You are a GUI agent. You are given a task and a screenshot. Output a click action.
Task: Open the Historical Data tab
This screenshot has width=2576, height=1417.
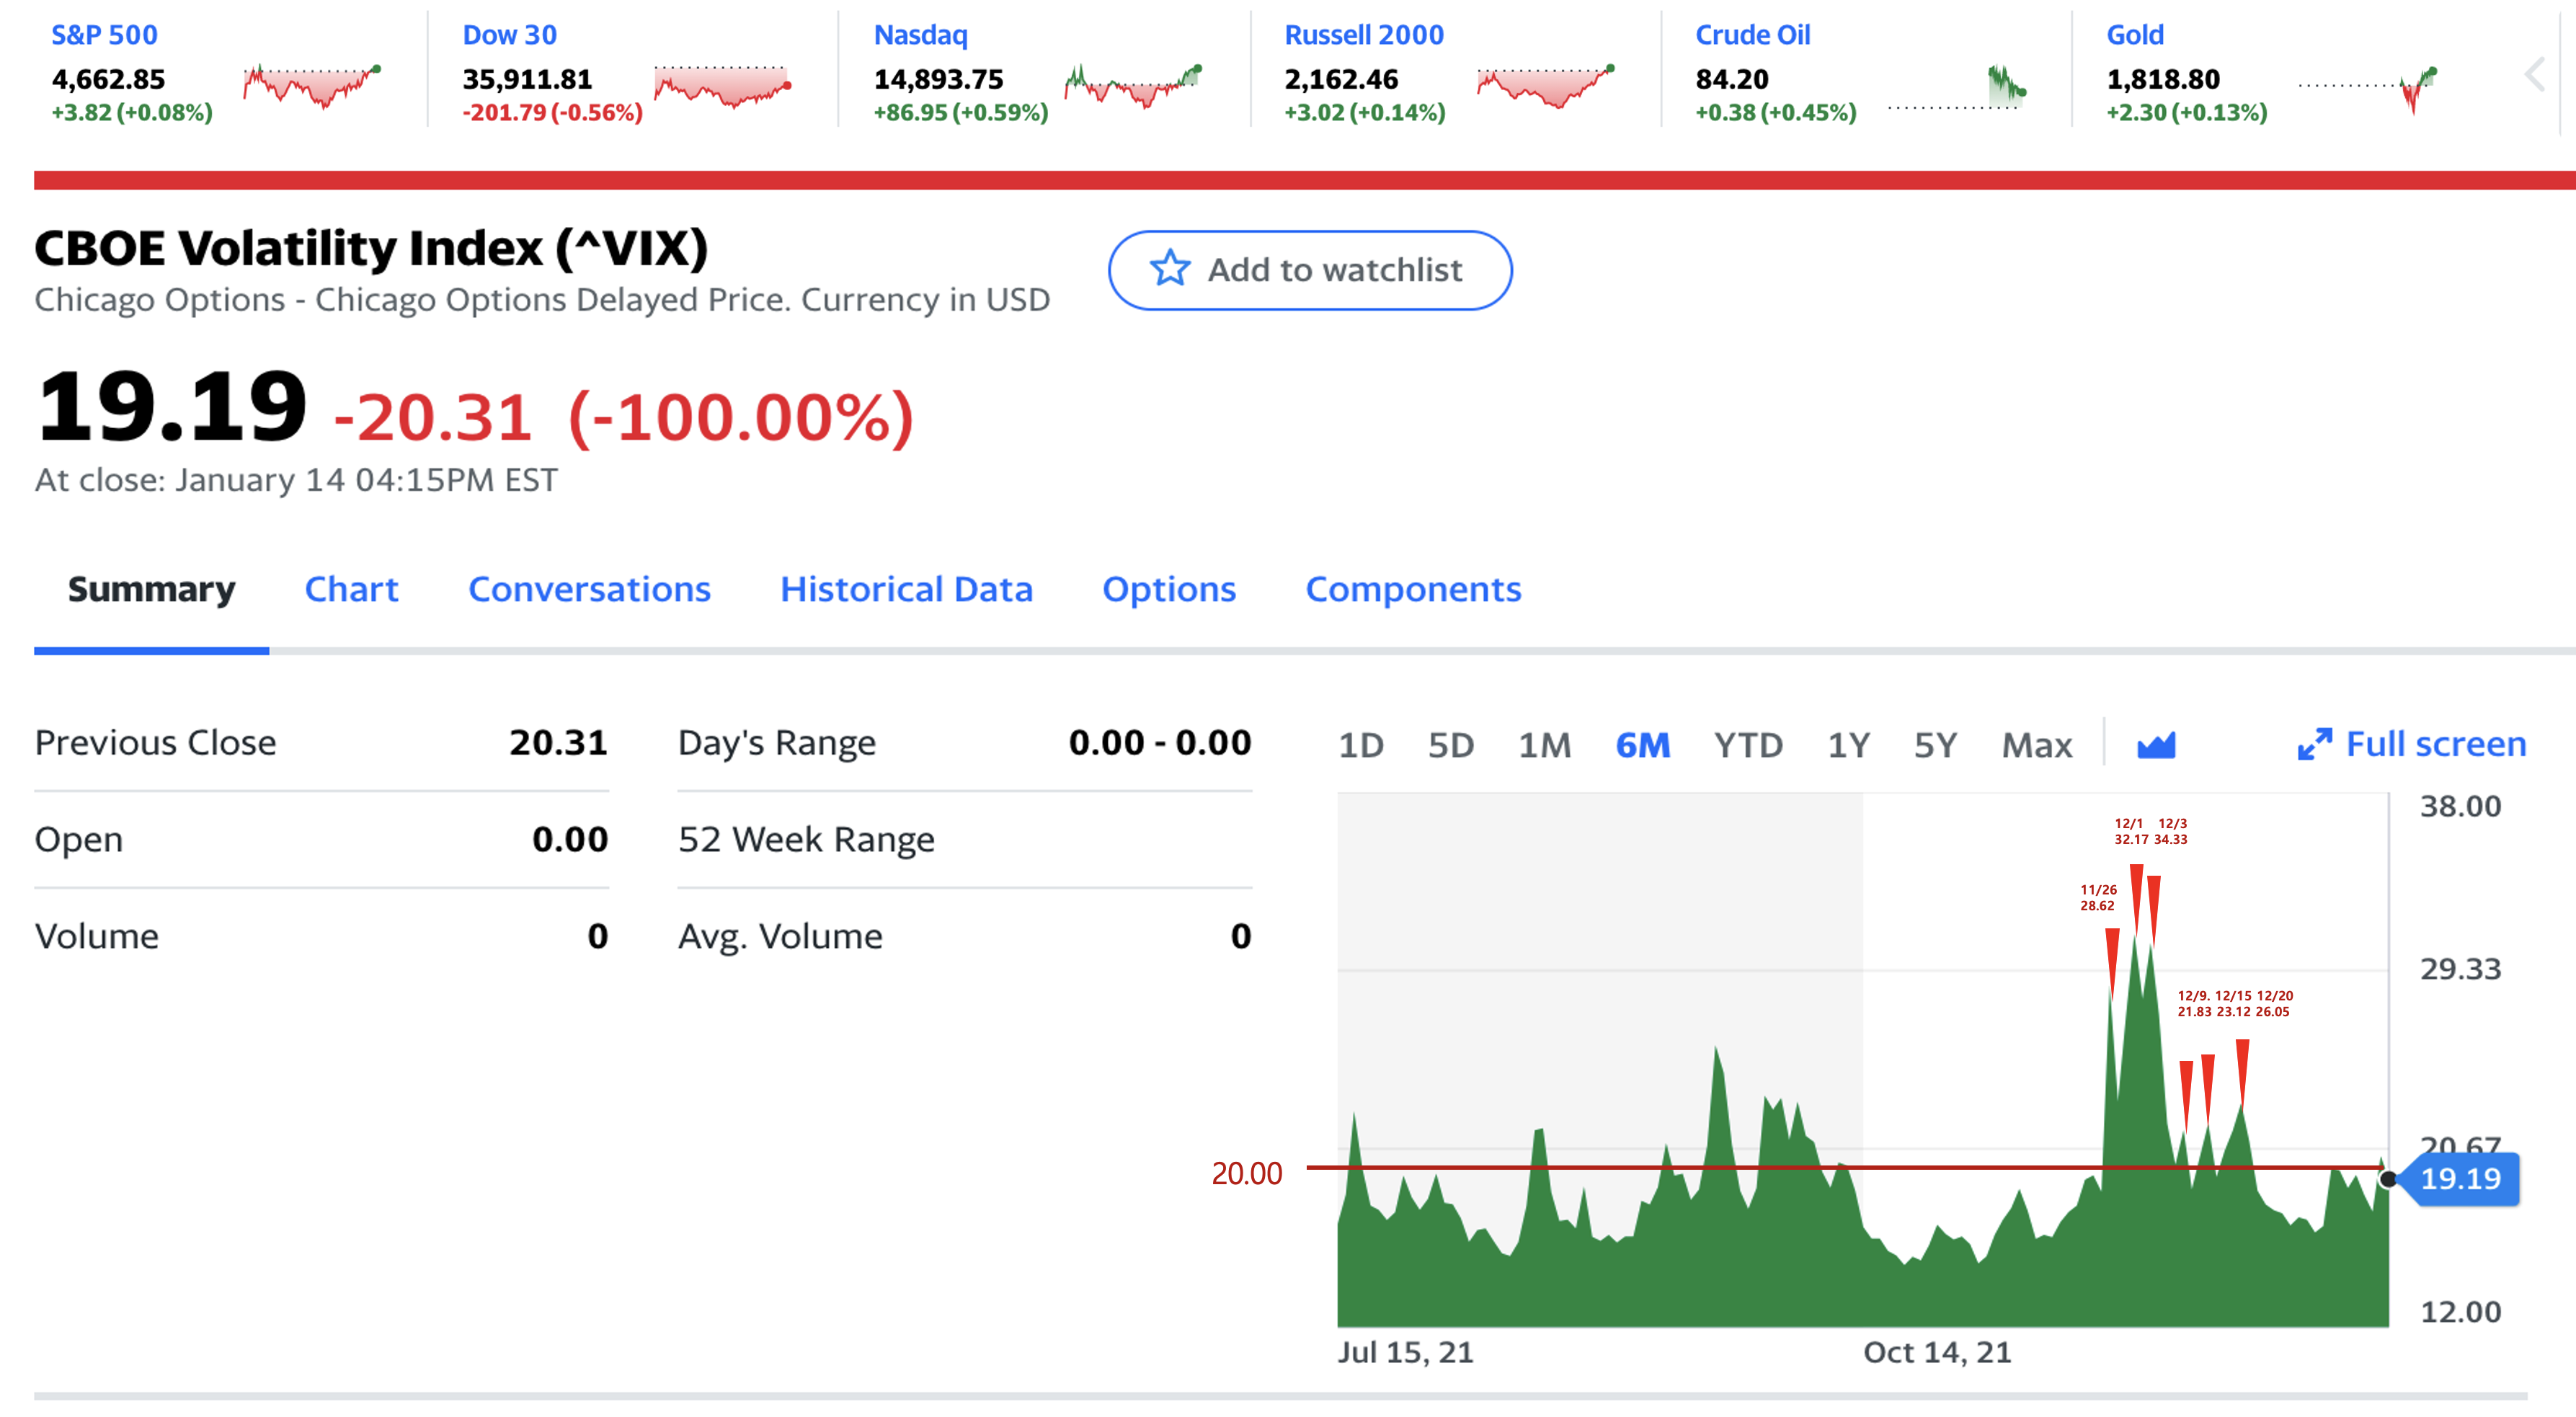click(x=906, y=589)
